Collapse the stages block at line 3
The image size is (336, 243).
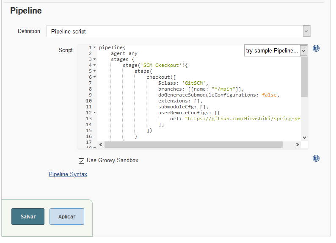[94, 60]
